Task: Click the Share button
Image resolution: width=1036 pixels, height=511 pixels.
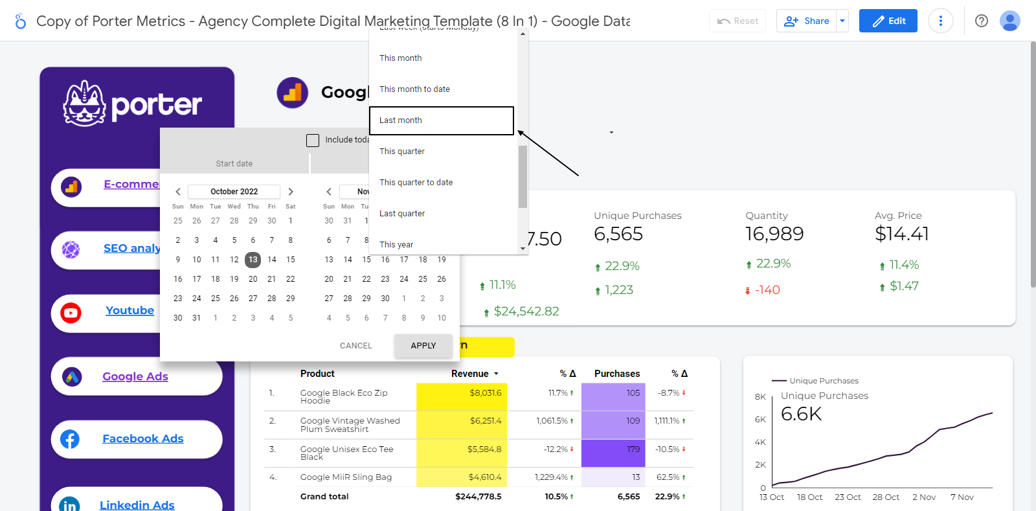Action: (807, 21)
